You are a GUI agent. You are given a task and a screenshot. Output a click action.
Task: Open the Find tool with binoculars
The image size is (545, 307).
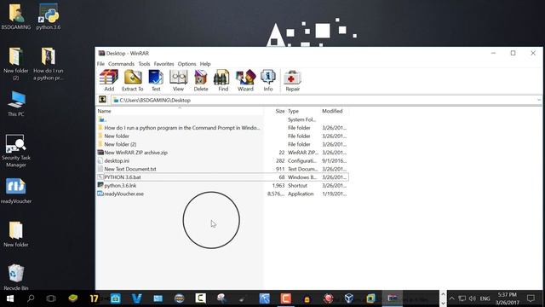point(223,80)
